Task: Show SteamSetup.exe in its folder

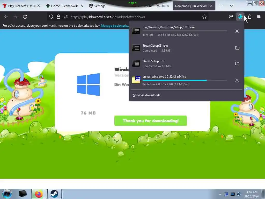Action: coord(237,63)
